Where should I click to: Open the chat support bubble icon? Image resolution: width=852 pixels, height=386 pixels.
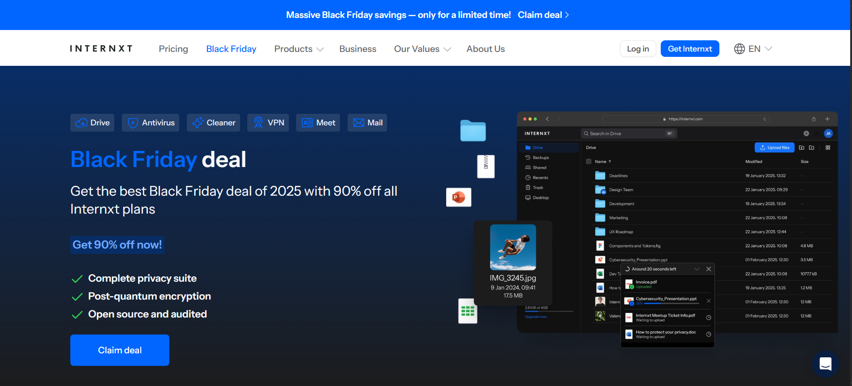click(x=825, y=364)
